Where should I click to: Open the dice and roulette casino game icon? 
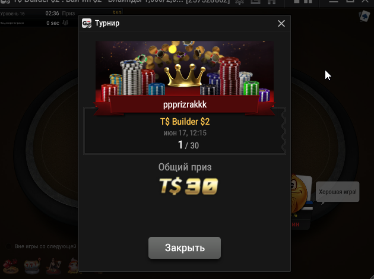click(x=10, y=266)
